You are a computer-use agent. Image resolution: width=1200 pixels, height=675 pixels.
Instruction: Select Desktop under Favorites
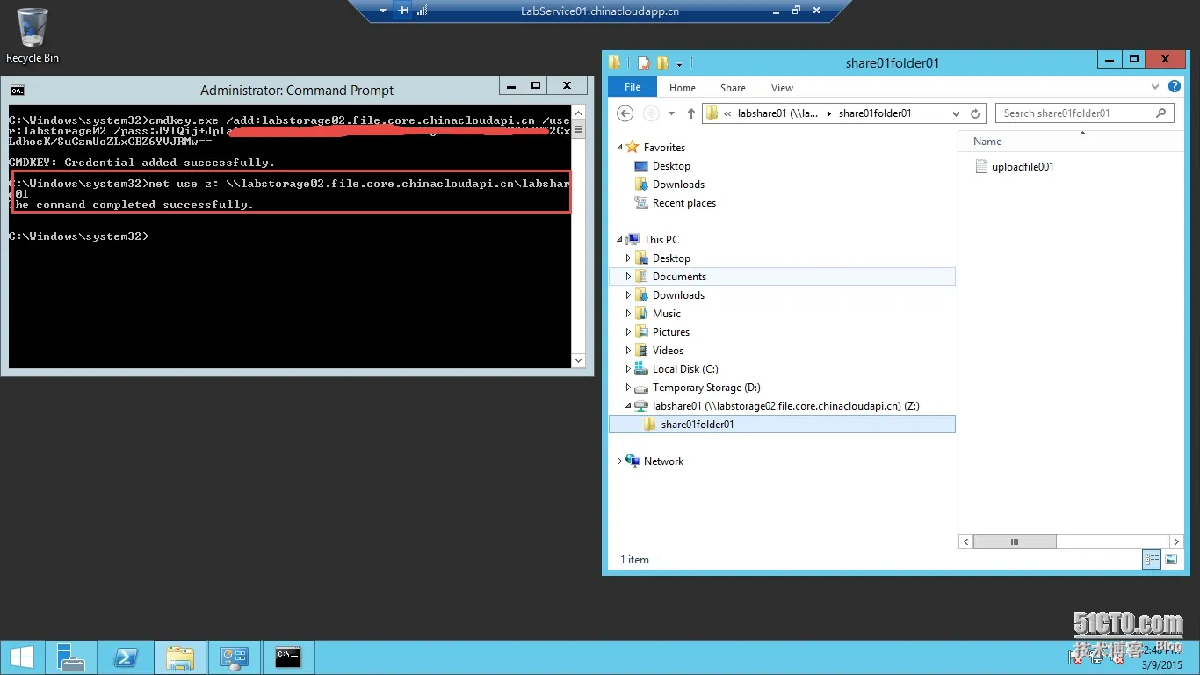point(671,166)
